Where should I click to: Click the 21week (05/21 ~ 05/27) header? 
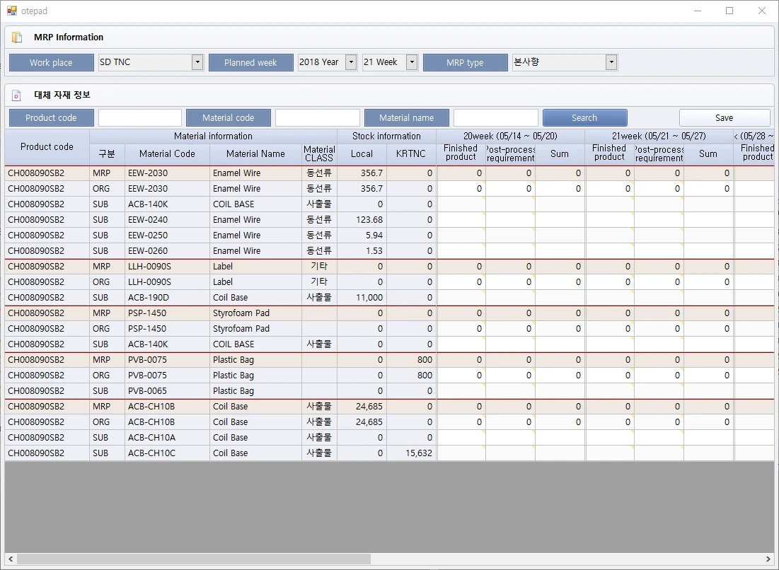coord(659,136)
